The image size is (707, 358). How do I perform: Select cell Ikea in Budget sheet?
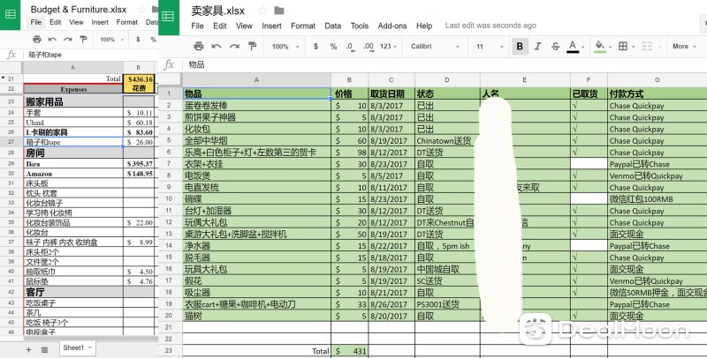(x=72, y=164)
